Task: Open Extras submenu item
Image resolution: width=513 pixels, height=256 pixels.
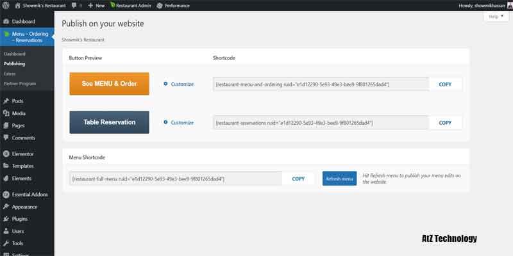Action: pyautogui.click(x=11, y=74)
